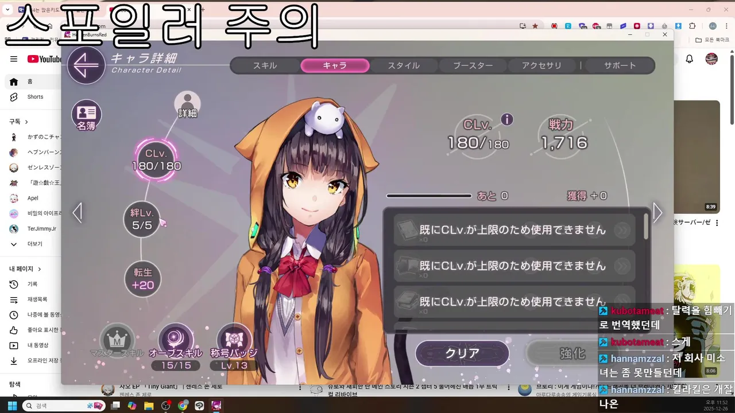Click the taskbar 검색 search box
The width and height of the screenshot is (735, 413).
[65, 406]
